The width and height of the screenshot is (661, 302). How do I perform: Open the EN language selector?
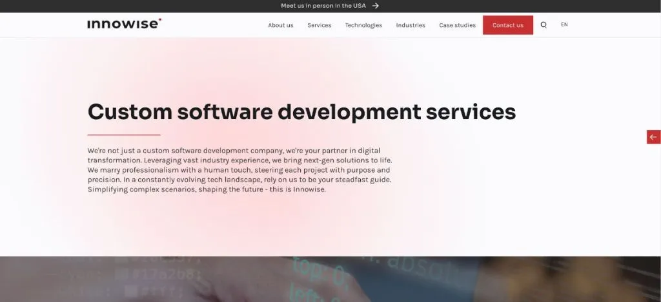[x=564, y=24]
